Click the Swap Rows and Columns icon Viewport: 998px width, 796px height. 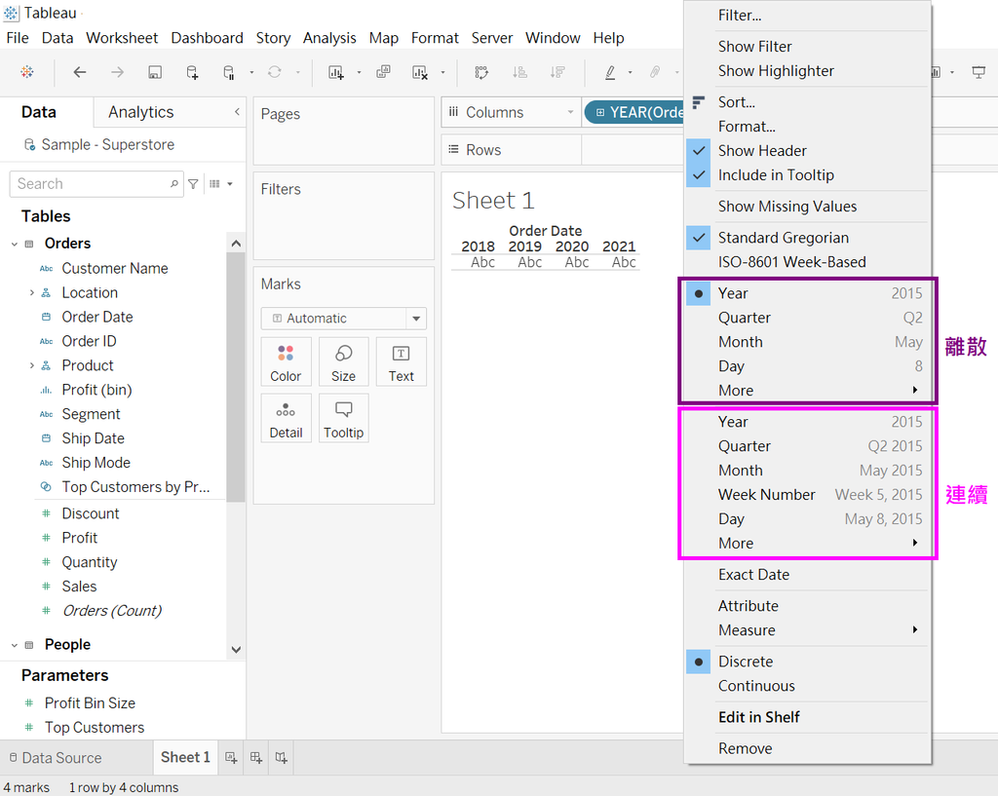481,72
